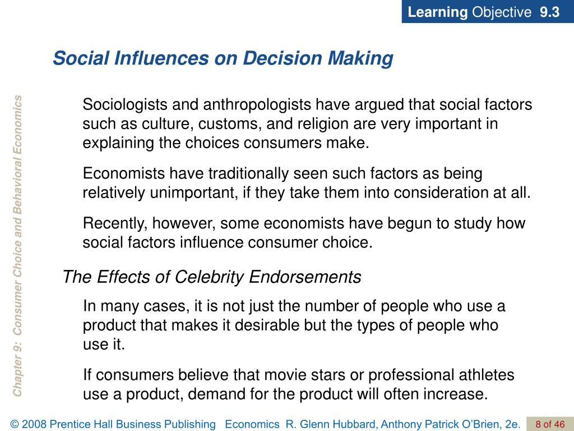Click the 9.3 number in the banner
This screenshot has height=431, width=574.
pyautogui.click(x=549, y=12)
